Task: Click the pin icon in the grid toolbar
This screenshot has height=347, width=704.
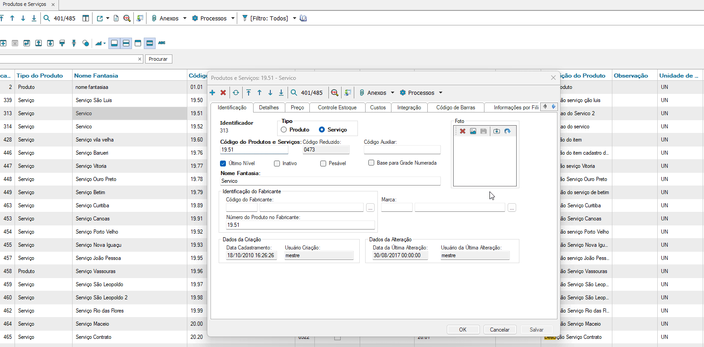Action: tap(74, 43)
